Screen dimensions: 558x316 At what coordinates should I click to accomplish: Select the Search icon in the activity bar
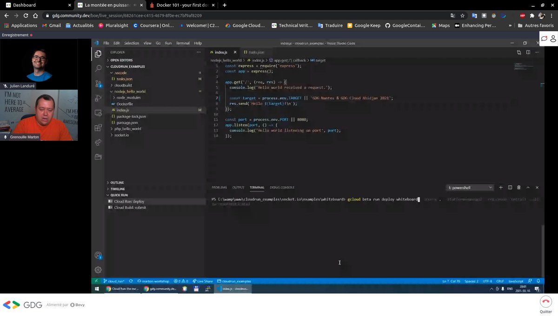(98, 69)
